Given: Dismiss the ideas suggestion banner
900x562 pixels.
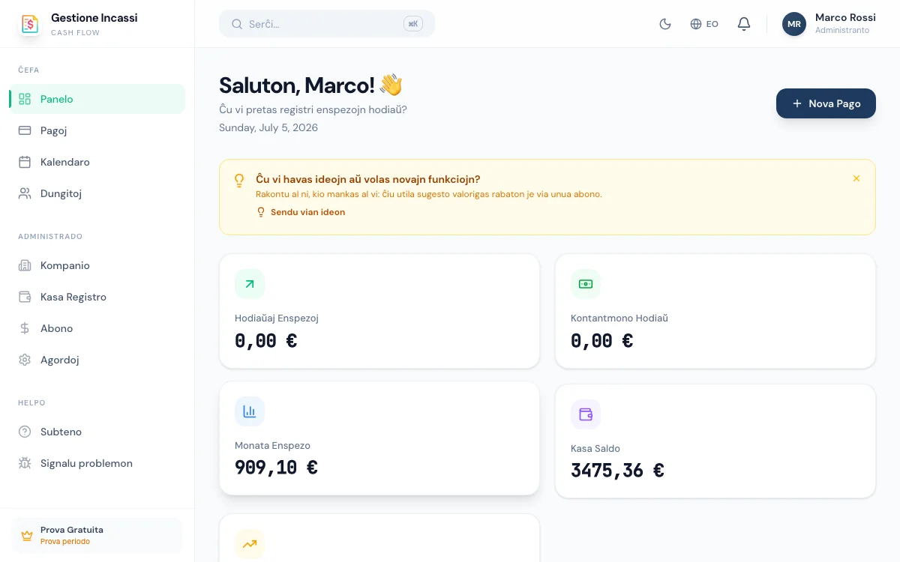Looking at the screenshot, I should pyautogui.click(x=856, y=178).
